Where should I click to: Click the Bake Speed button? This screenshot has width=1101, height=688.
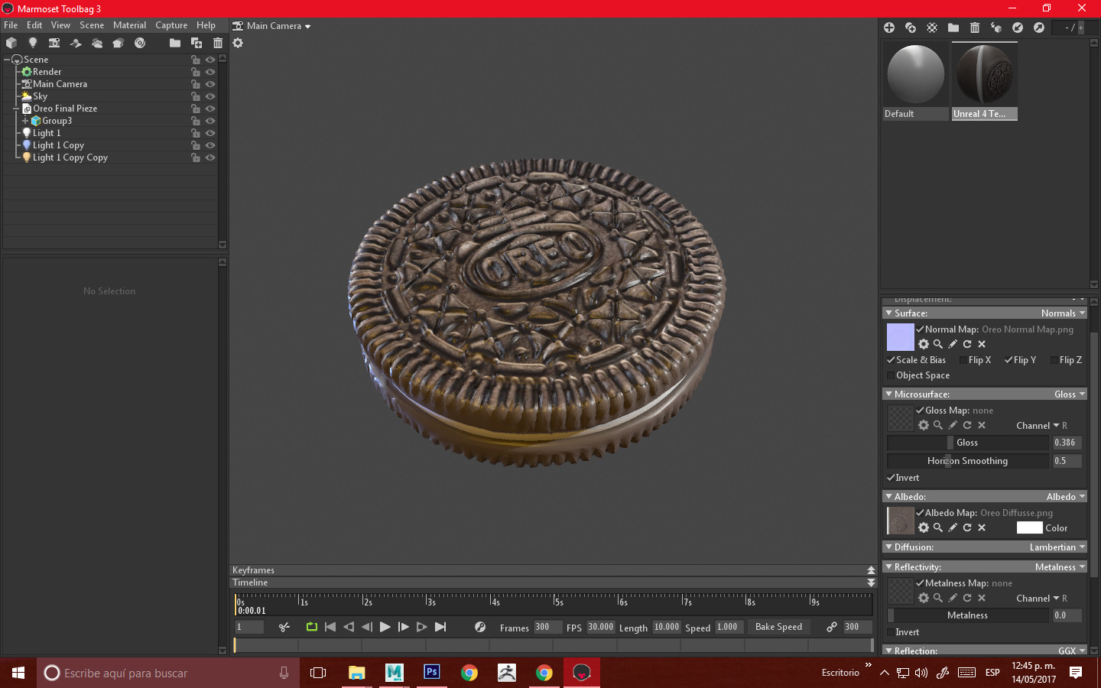pyautogui.click(x=778, y=627)
